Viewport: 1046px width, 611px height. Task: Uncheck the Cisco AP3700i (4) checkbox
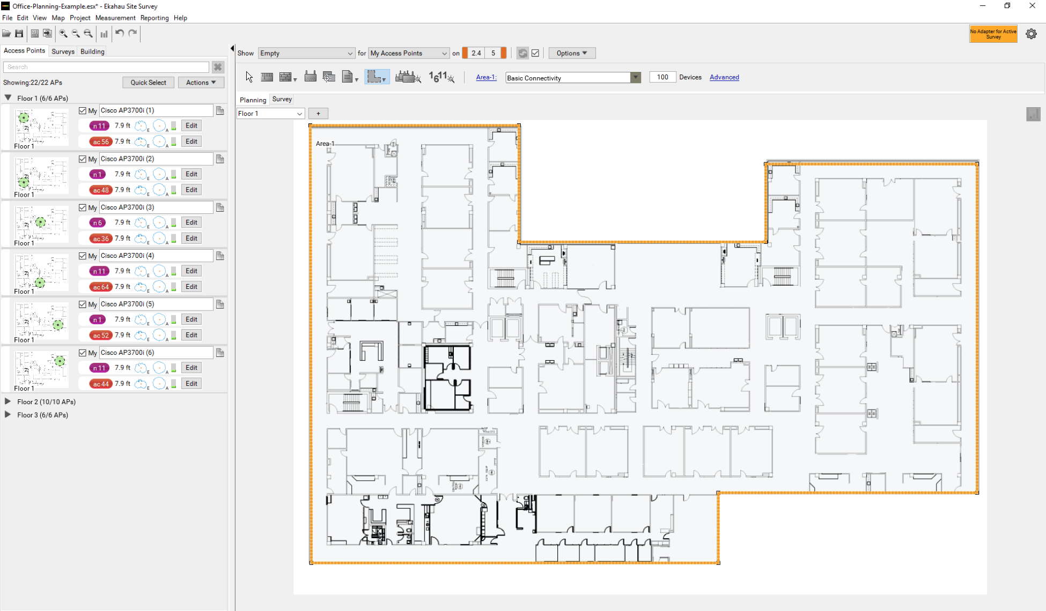(x=83, y=256)
